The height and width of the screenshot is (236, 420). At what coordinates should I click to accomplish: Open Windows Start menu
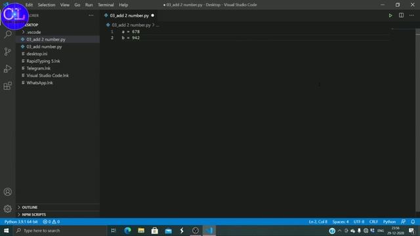(x=6, y=230)
